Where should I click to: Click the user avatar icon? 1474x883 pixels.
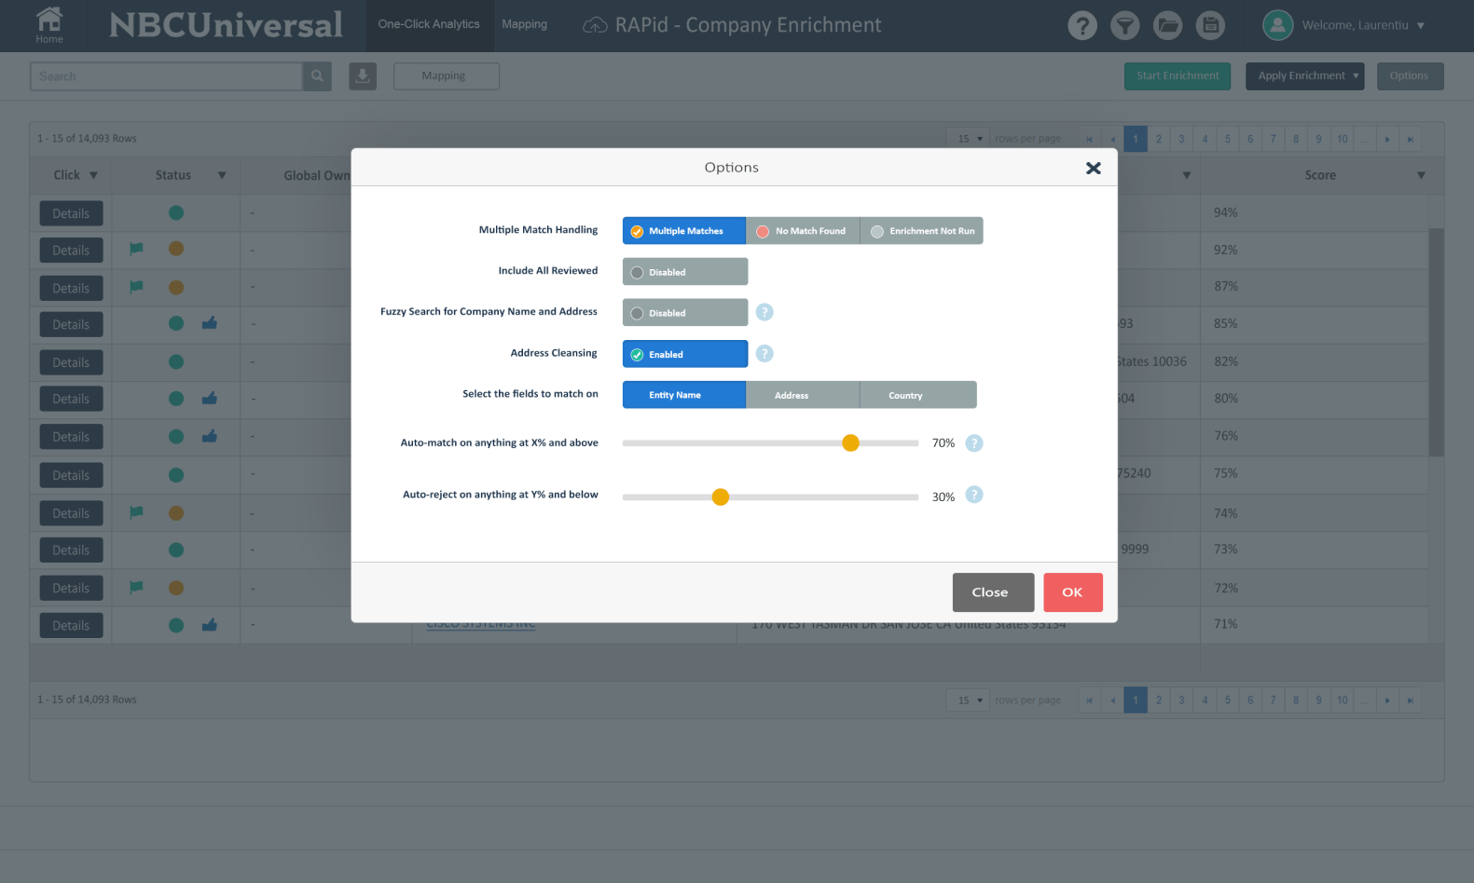click(x=1277, y=25)
